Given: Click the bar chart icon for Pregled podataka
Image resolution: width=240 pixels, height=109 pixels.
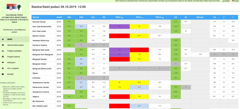Looking at the screenshot, I should 3,51.
